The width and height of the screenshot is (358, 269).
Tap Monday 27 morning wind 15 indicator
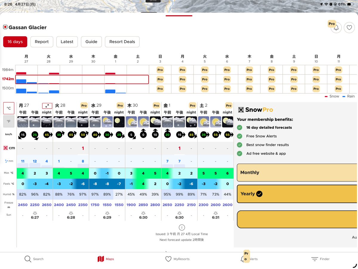pos(23,135)
